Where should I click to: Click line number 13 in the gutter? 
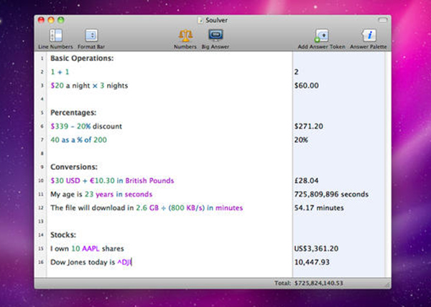click(x=41, y=222)
